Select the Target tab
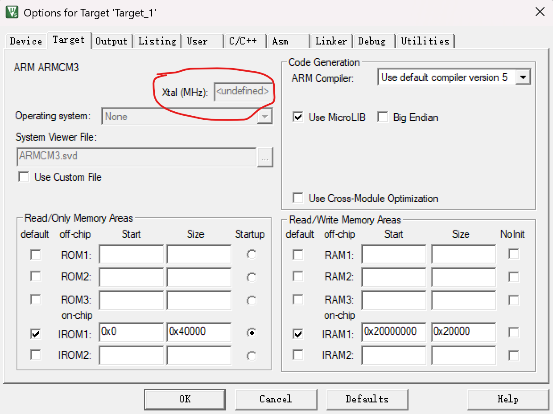 tap(69, 40)
